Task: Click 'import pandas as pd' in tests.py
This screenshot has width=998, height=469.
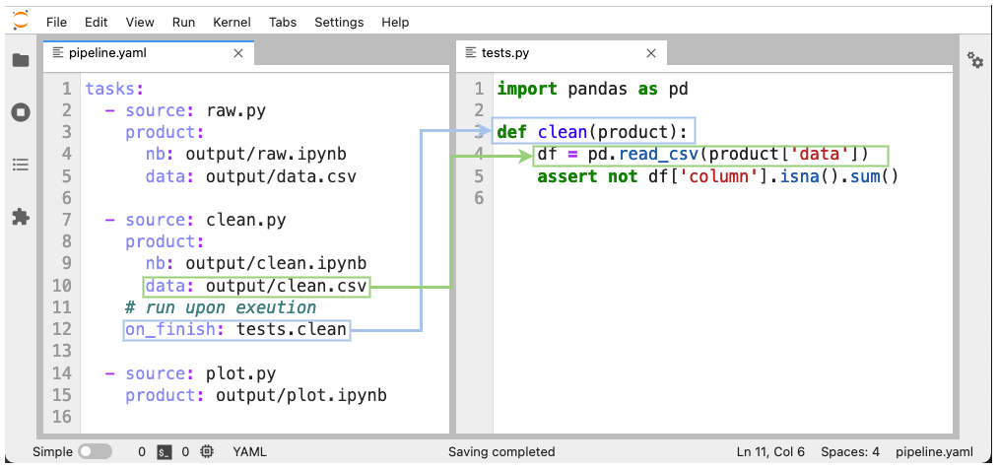Action: pyautogui.click(x=592, y=89)
